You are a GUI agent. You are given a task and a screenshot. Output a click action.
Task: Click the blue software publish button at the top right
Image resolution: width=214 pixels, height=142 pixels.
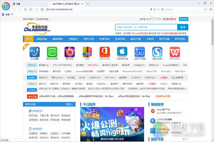184,19
